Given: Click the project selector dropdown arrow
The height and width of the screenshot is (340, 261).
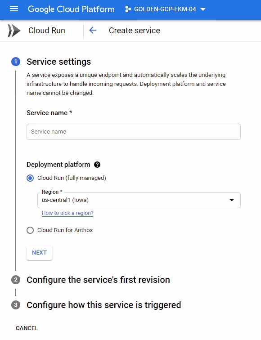Looking at the screenshot, I should point(203,9).
